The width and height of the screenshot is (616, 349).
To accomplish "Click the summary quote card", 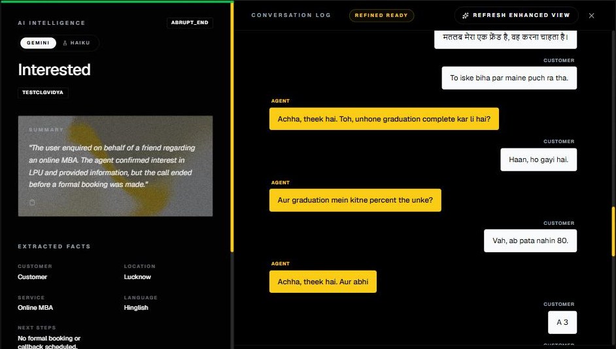I will tap(115, 165).
